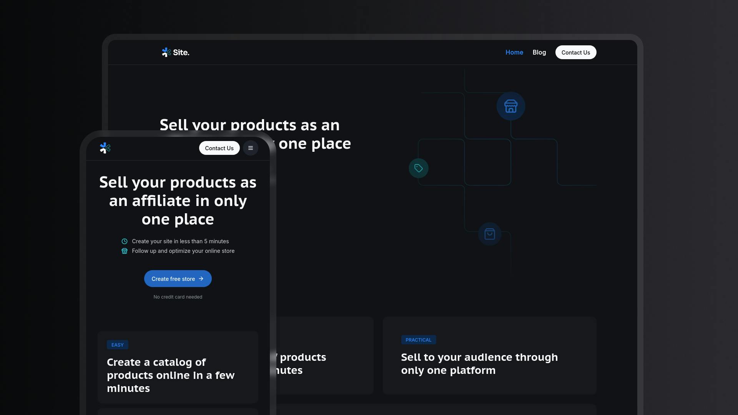This screenshot has width=738, height=415.
Task: Open 'Create a catalog of products' card
Action: point(170,375)
